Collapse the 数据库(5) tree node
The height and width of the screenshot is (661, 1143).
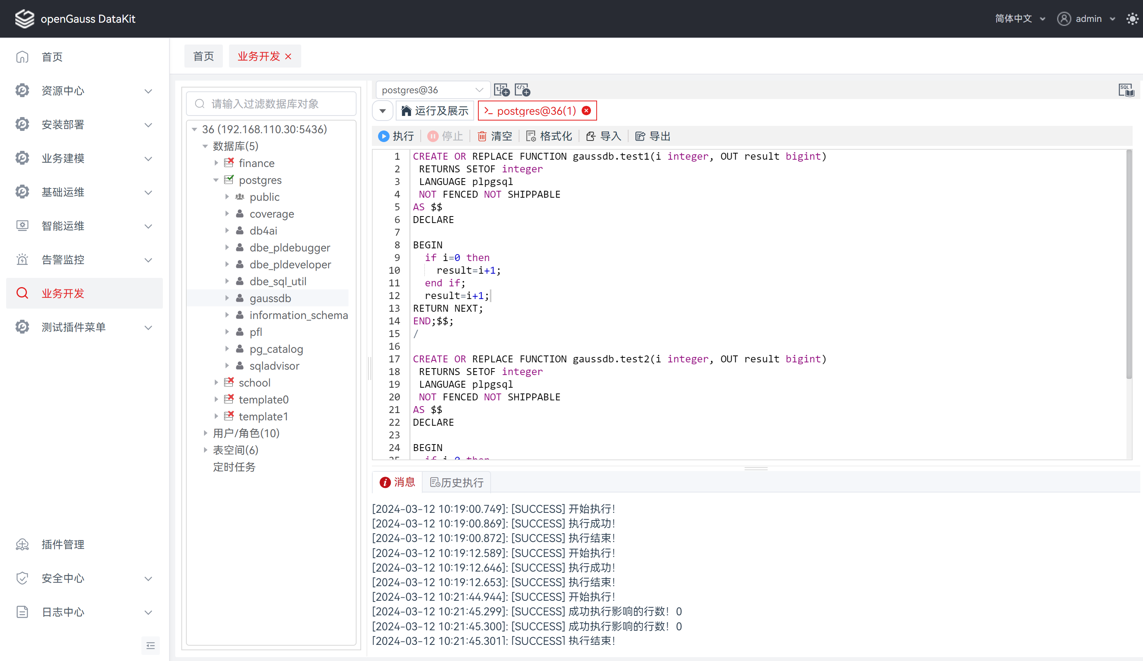[205, 146]
